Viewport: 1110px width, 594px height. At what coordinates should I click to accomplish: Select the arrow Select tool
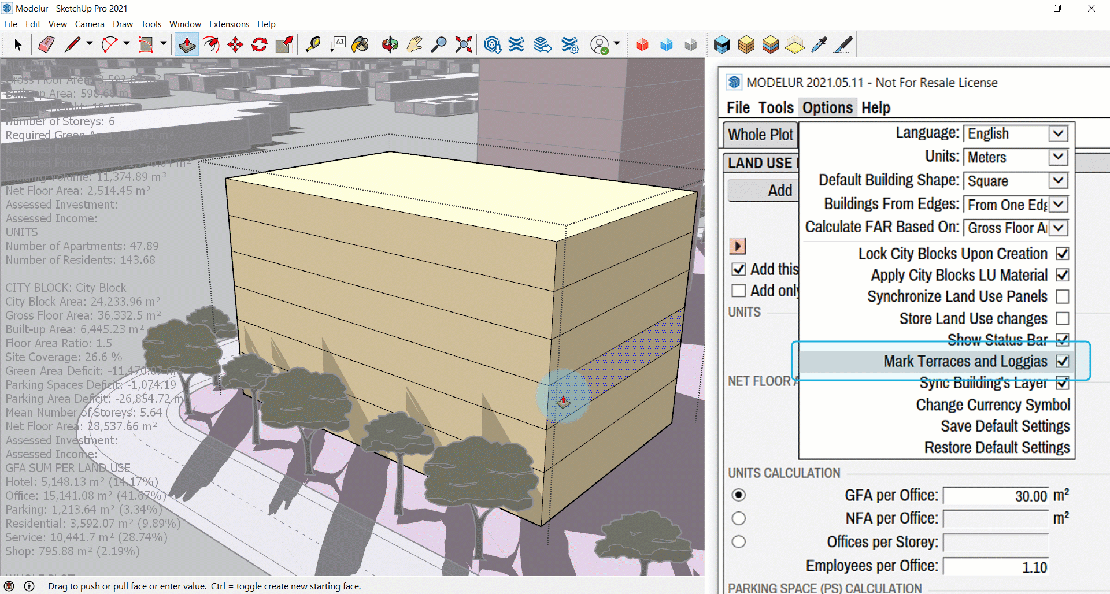point(17,44)
